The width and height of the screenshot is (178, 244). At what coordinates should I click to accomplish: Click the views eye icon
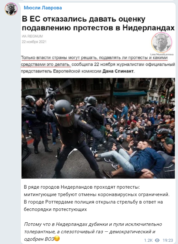click(157, 240)
